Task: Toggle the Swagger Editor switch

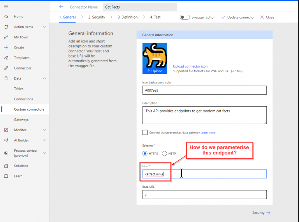Action: click(x=185, y=17)
